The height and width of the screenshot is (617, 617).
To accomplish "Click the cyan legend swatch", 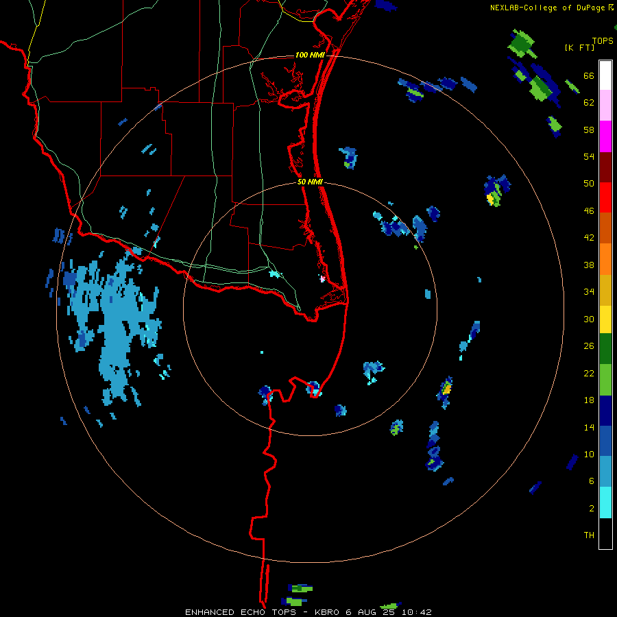I will tap(605, 503).
